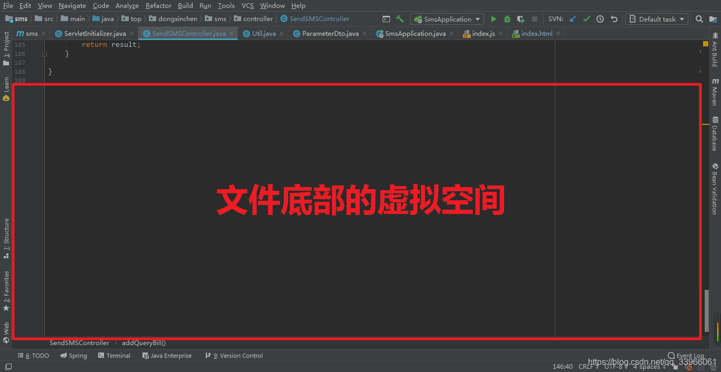Close the index.html tab

(558, 33)
